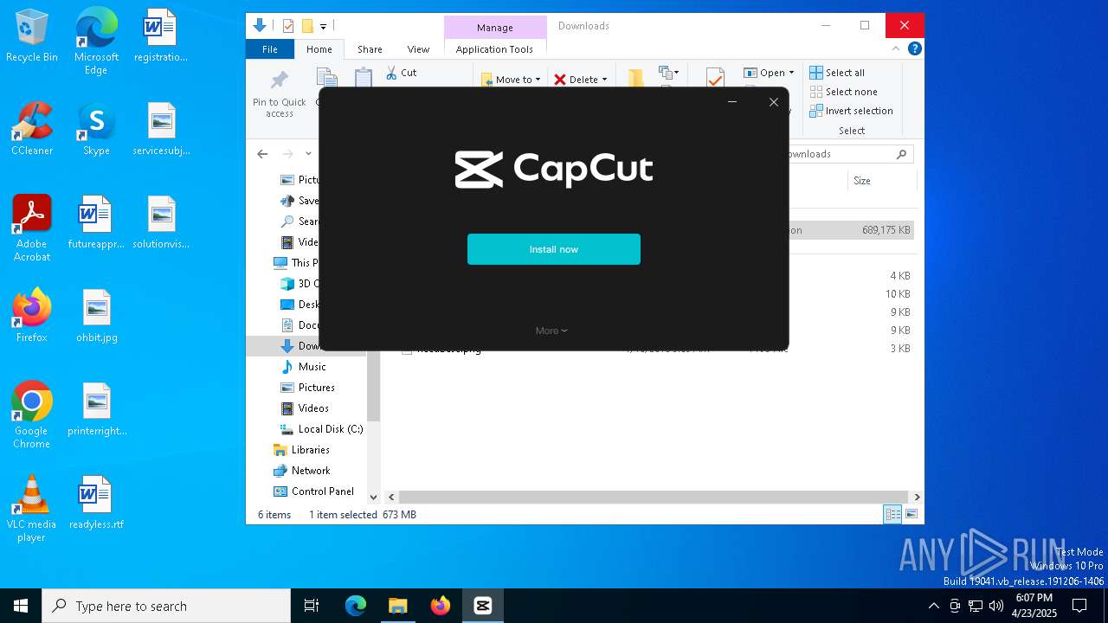Select the Microsoft Edge desktop shortcut
This screenshot has width=1108, height=623.
click(x=96, y=42)
